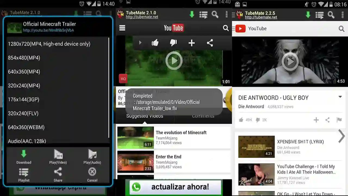Tap plus add-to icon on Minecraft video
This screenshot has width=348, height=196.
[192, 43]
